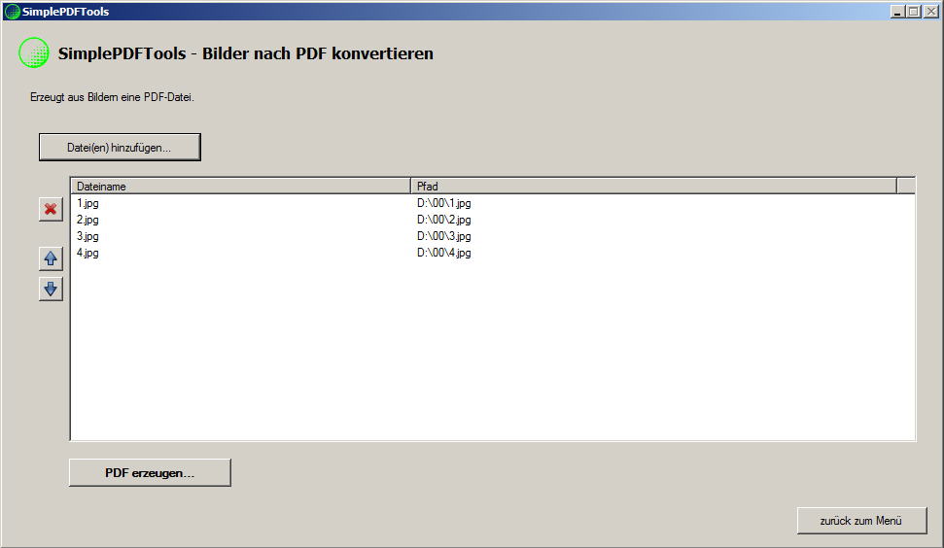Image resolution: width=944 pixels, height=548 pixels.
Task: Click path D:\00\2.jpg cell
Action: [443, 220]
